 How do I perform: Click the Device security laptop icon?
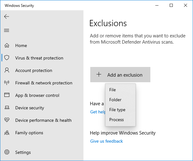point(7,108)
